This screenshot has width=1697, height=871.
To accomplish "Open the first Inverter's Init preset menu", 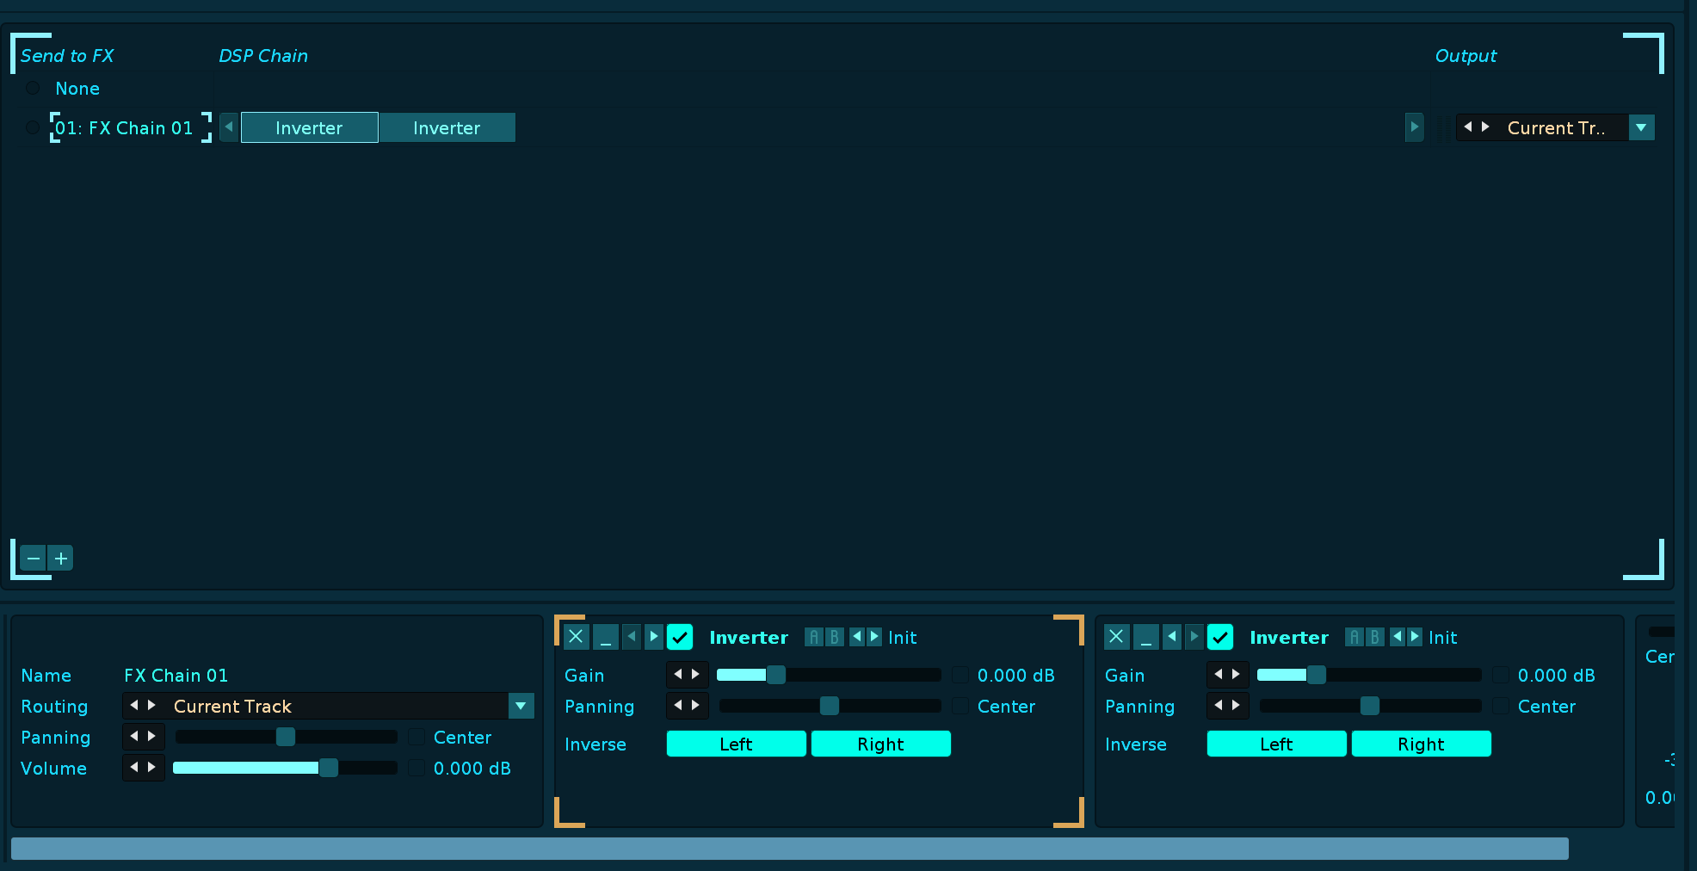I will pos(902,638).
